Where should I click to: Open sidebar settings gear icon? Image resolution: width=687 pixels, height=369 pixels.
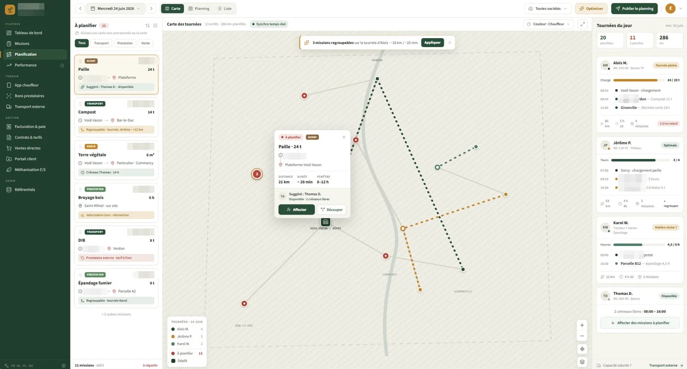click(x=64, y=366)
